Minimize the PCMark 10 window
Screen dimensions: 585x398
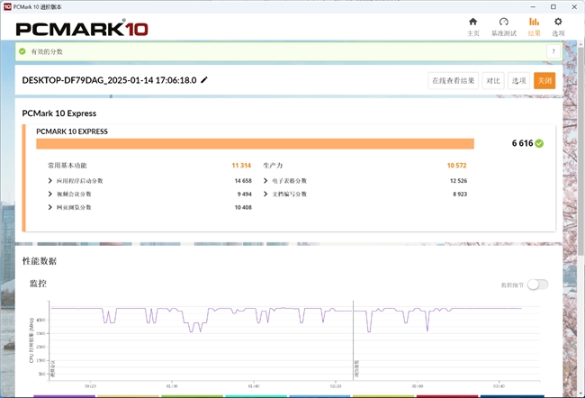click(533, 6)
